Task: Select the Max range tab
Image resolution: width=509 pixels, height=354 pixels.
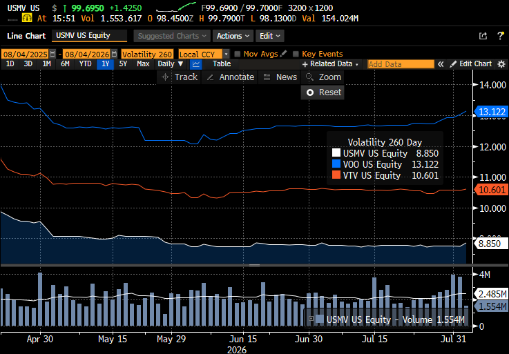Action: (143, 64)
